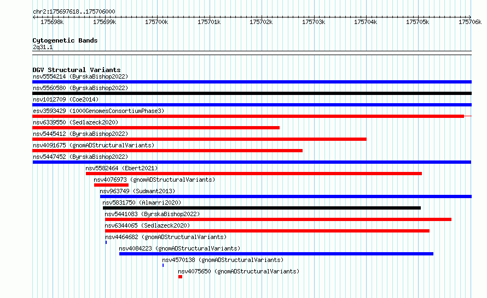
Task: Click the 175704k ruler label
Action: tap(366, 22)
